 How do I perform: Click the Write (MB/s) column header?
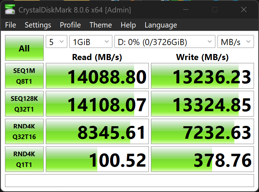point(202,57)
